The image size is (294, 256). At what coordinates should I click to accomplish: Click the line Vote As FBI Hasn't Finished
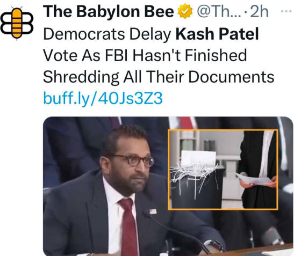pyautogui.click(x=145, y=55)
